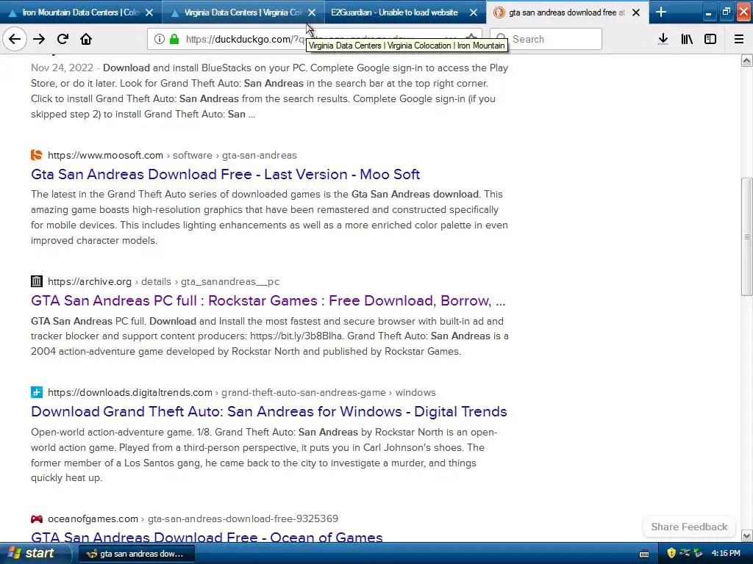Click the 4:16 PM system clock
753x564 pixels.
726,553
